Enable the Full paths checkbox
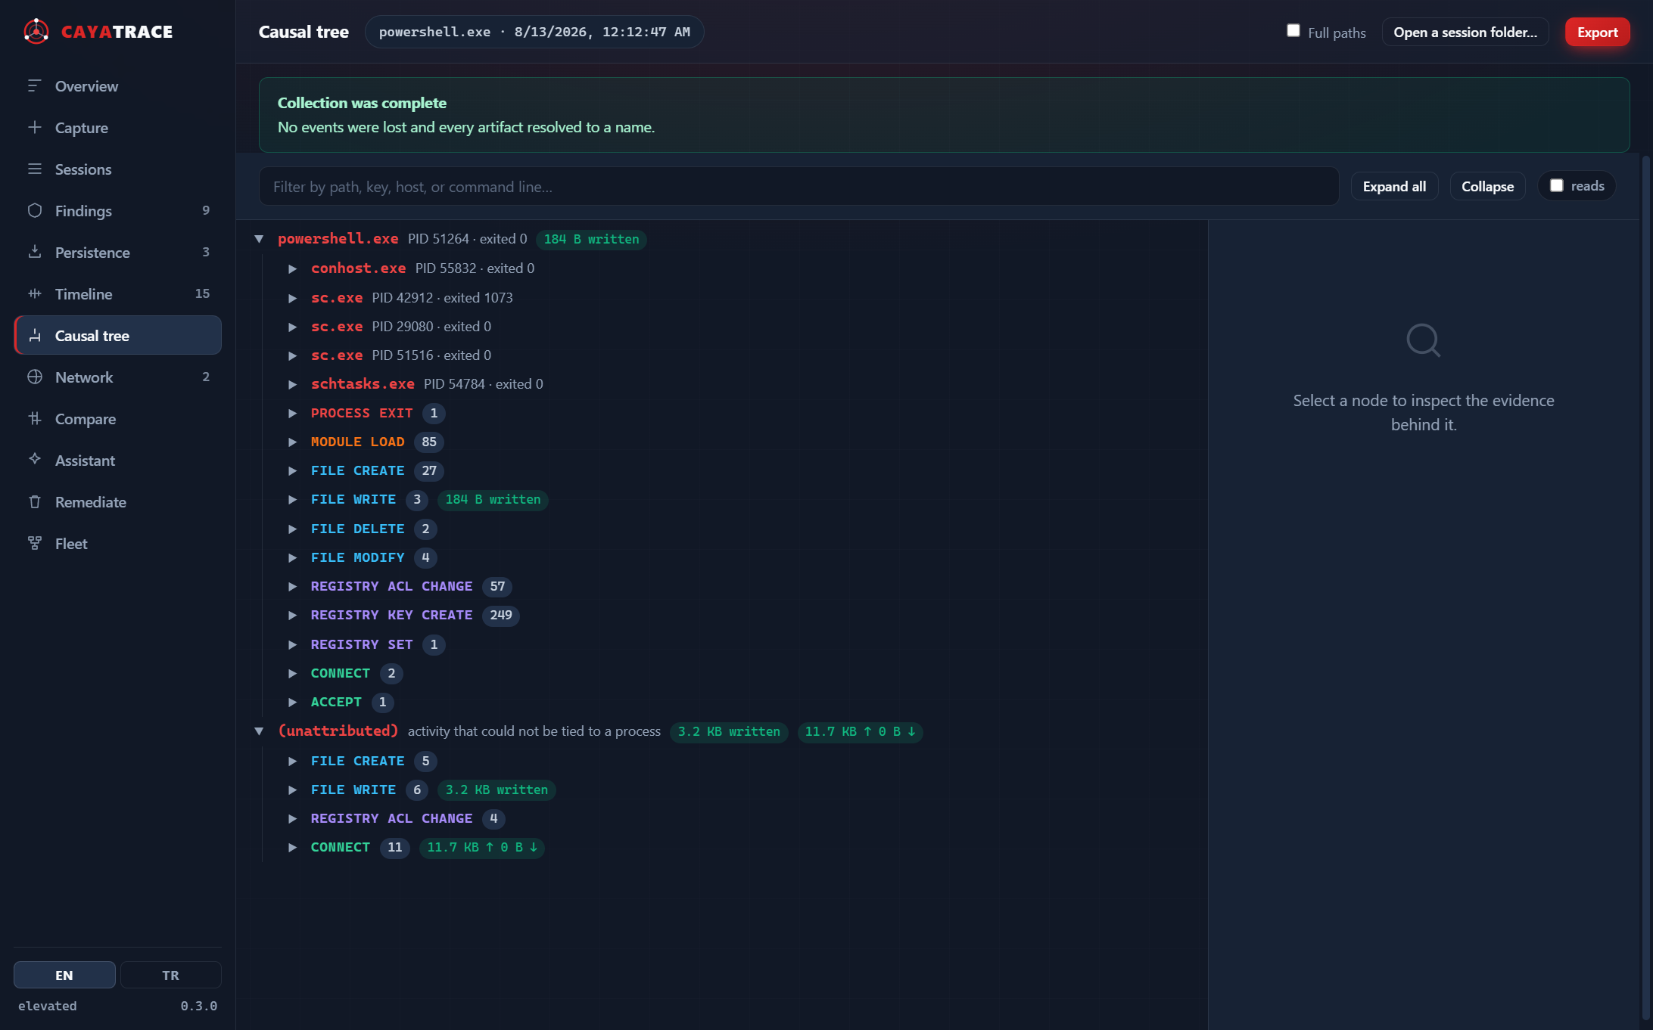This screenshot has height=1030, width=1653. coord(1293,30)
